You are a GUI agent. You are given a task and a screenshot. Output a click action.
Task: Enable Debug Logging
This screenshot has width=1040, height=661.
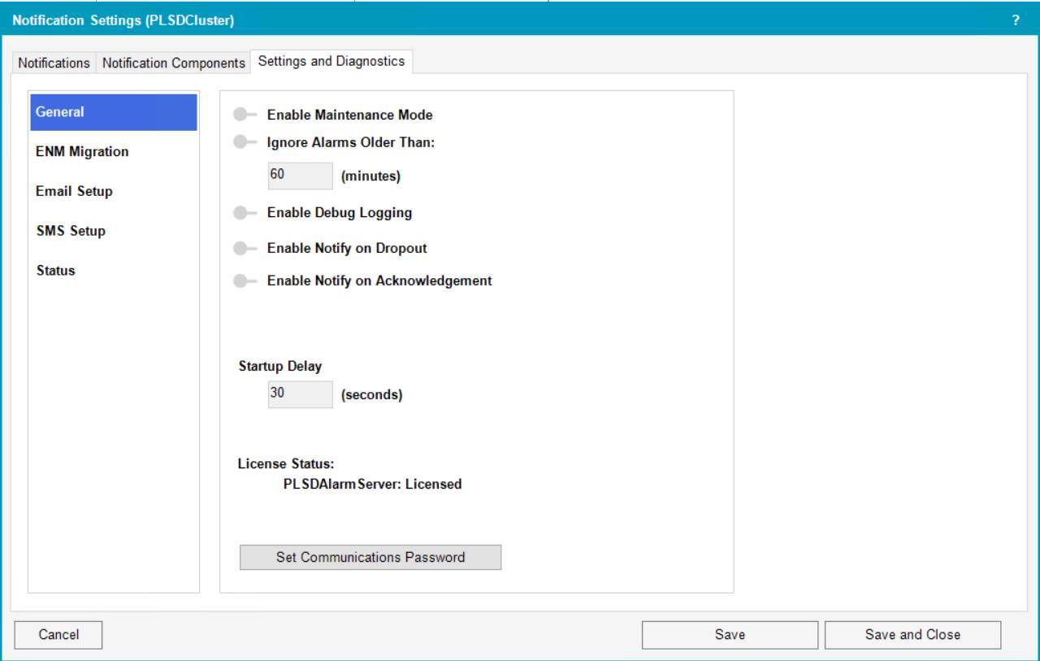(243, 212)
